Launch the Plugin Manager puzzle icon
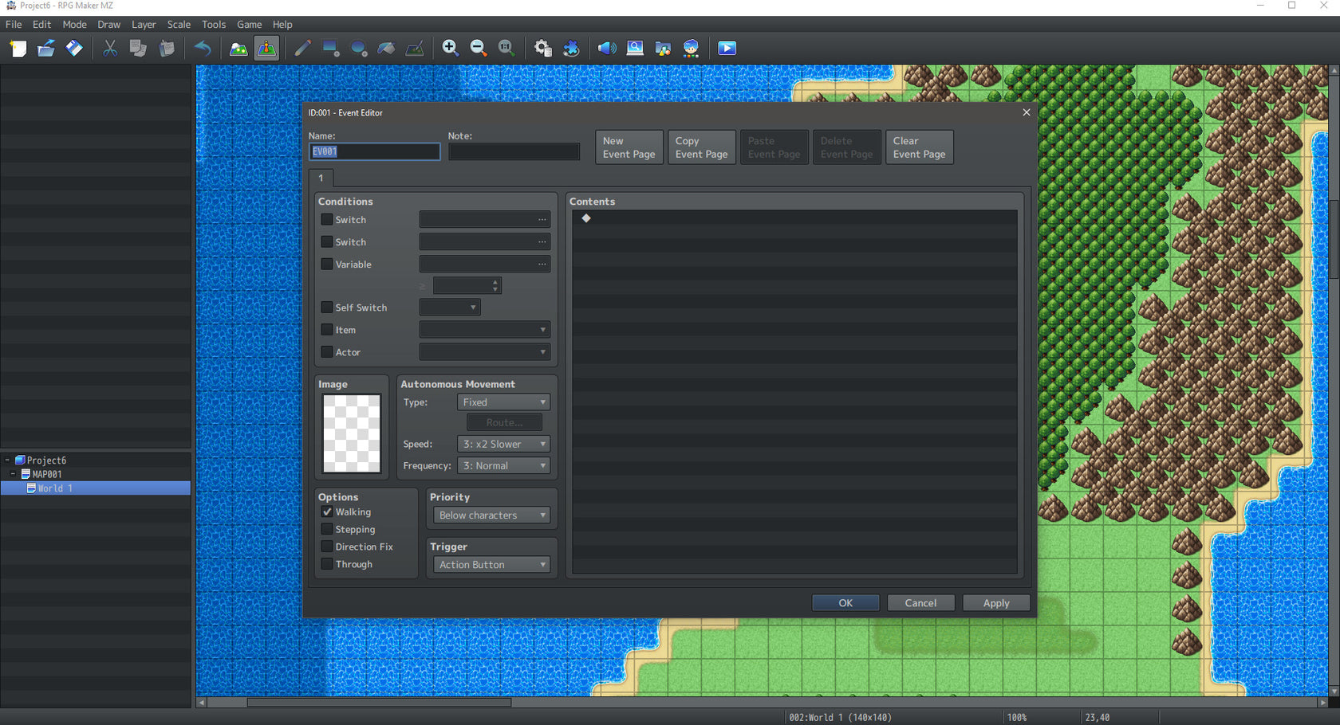This screenshot has height=725, width=1340. pos(572,48)
